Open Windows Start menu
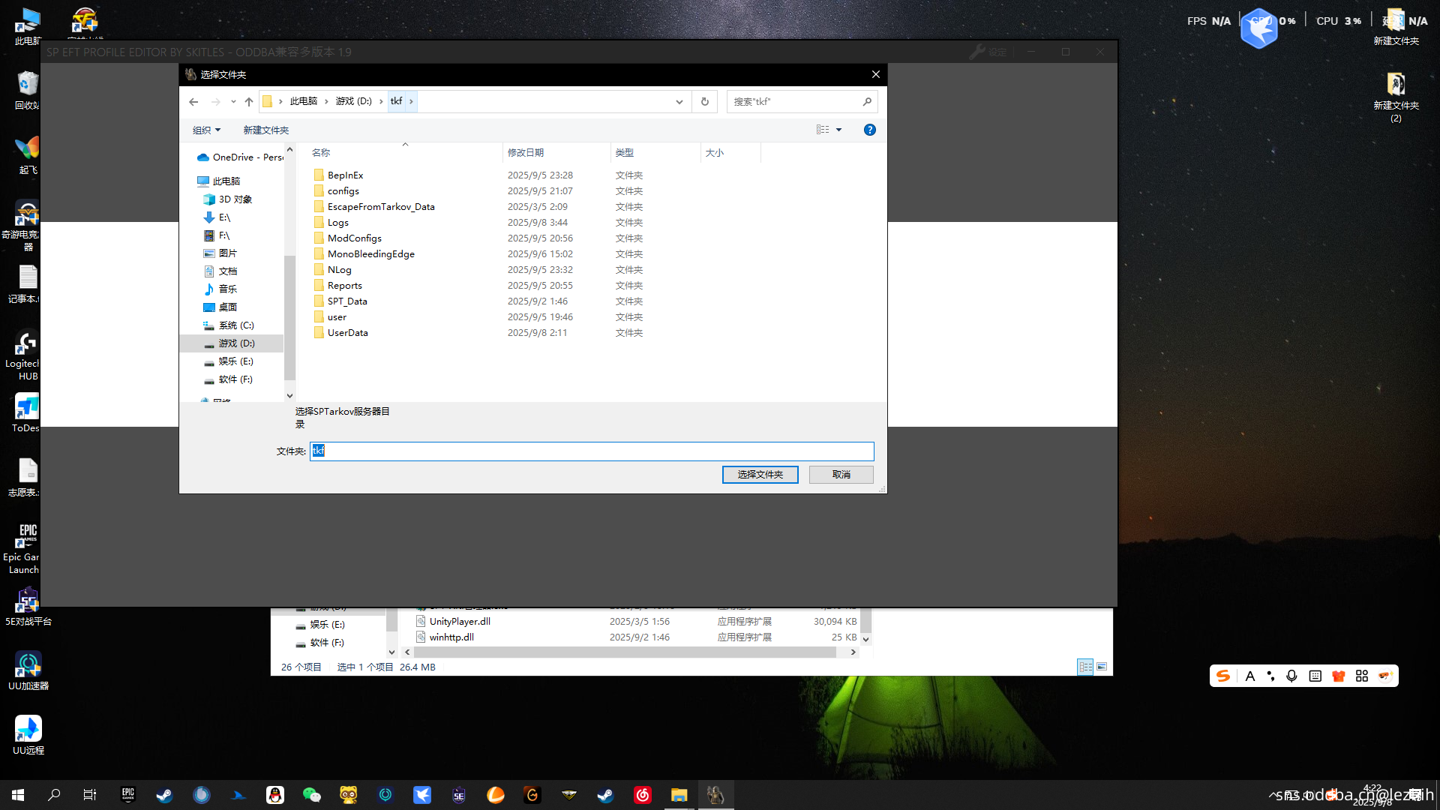The image size is (1440, 810). tap(18, 795)
